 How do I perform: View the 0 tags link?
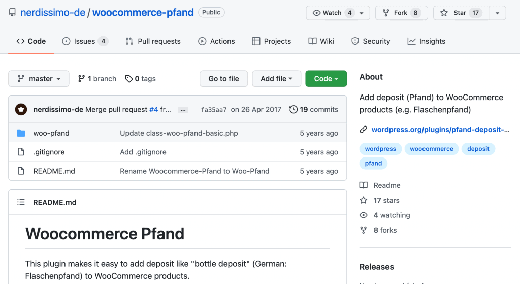pos(140,79)
